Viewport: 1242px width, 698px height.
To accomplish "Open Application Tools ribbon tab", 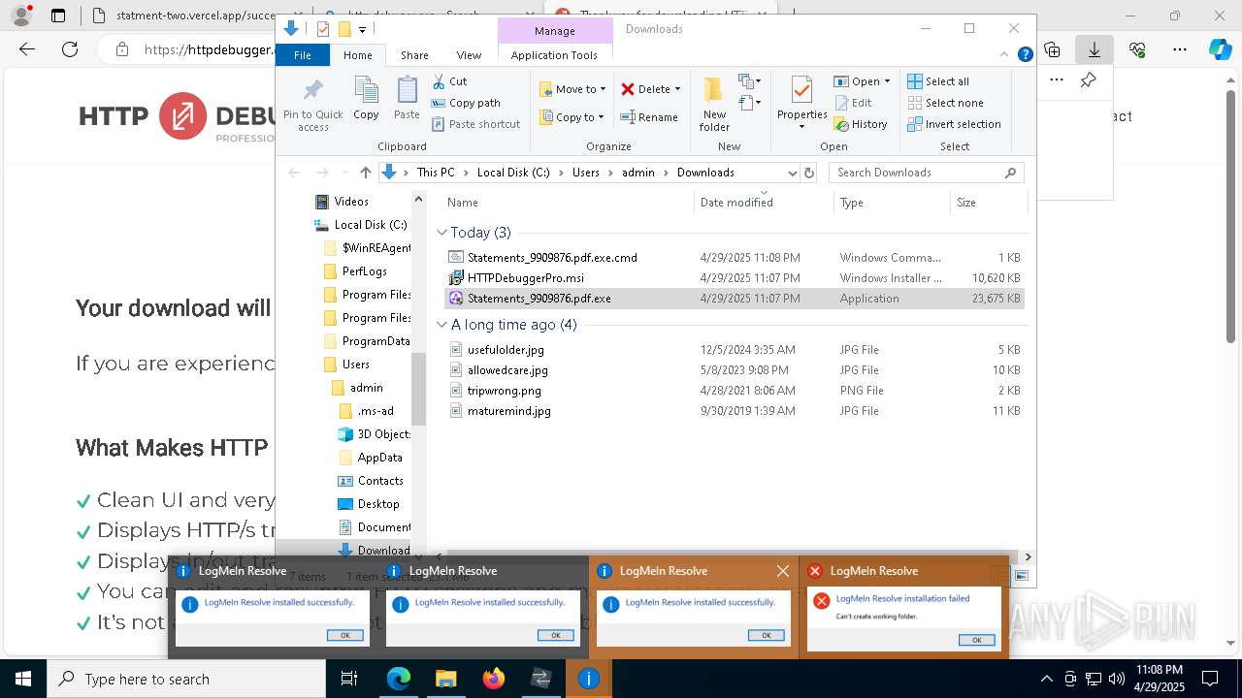I will 554,55.
